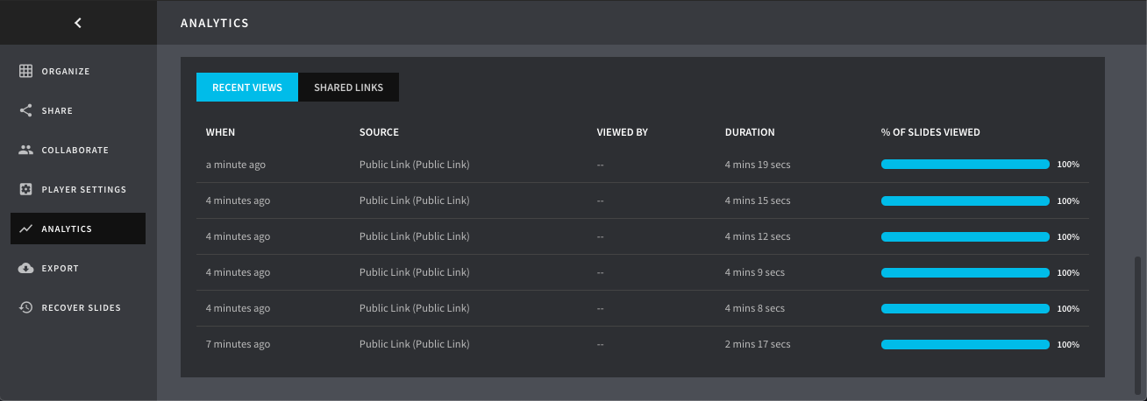Click the Share icon in sidebar
Image resolution: width=1147 pixels, height=401 pixels.
[x=25, y=110]
